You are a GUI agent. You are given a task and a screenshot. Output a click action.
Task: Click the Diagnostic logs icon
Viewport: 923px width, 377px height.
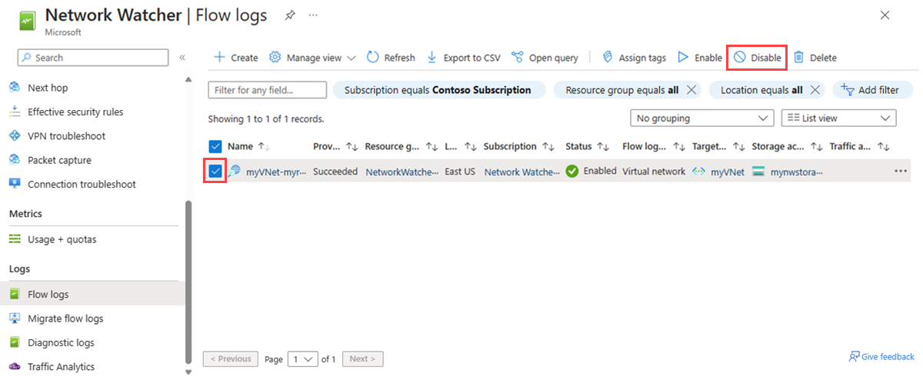click(15, 342)
